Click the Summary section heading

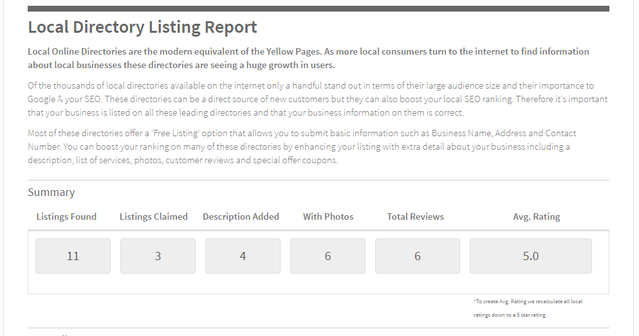click(51, 192)
